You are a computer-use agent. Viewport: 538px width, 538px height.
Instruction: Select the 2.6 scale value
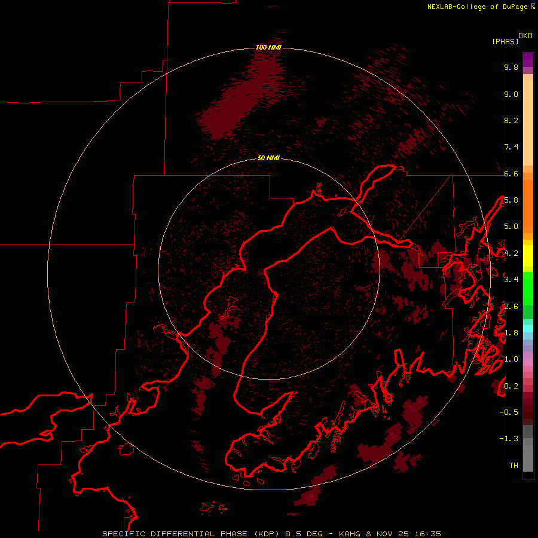point(511,307)
